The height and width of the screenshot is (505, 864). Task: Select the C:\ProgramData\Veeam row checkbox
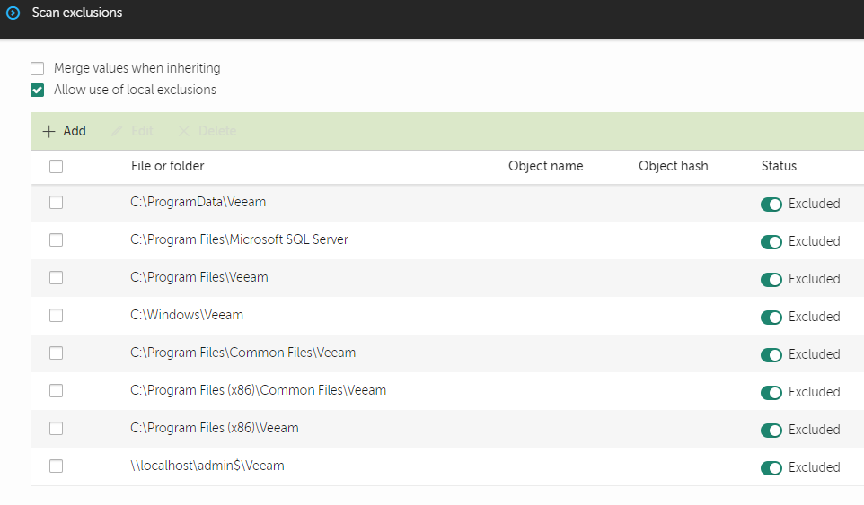coord(56,203)
